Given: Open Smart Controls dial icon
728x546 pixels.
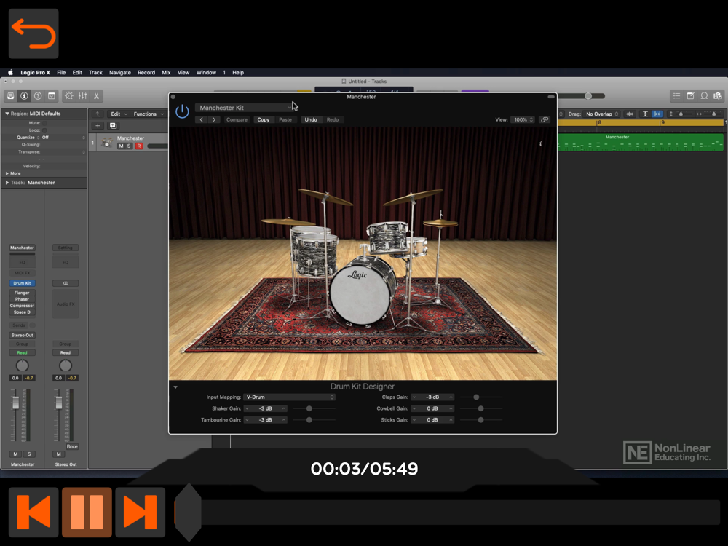Looking at the screenshot, I should point(68,96).
